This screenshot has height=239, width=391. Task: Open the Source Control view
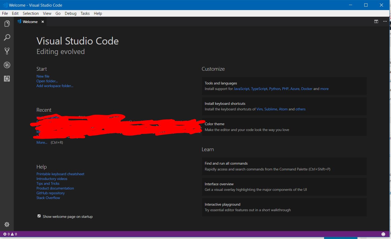[x=7, y=51]
